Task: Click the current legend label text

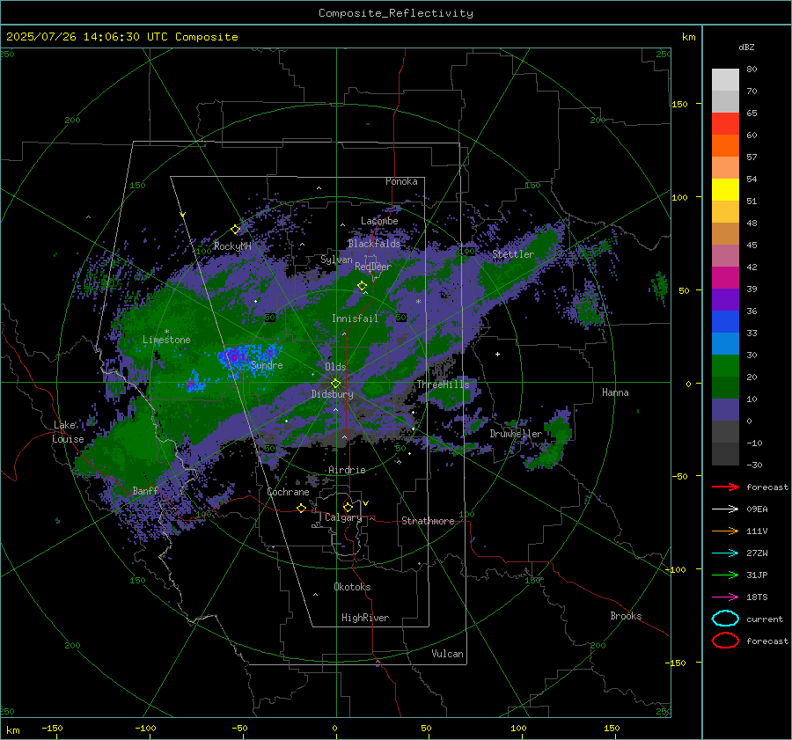Action: (765, 619)
